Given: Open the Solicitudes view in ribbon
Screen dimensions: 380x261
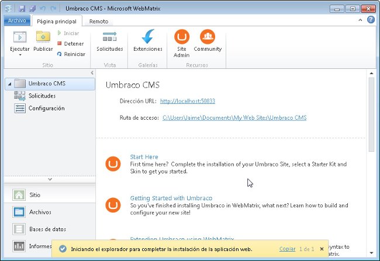Looking at the screenshot, I should pos(110,41).
